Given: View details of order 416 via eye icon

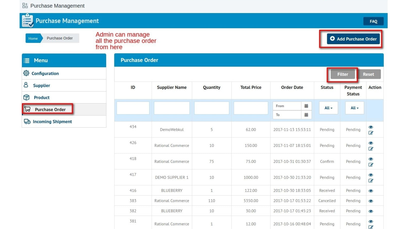Looking at the screenshot, I should pos(371,190).
